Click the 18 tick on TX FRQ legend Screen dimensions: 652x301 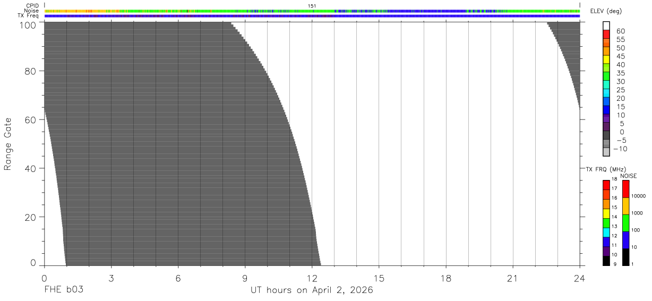tap(614, 179)
